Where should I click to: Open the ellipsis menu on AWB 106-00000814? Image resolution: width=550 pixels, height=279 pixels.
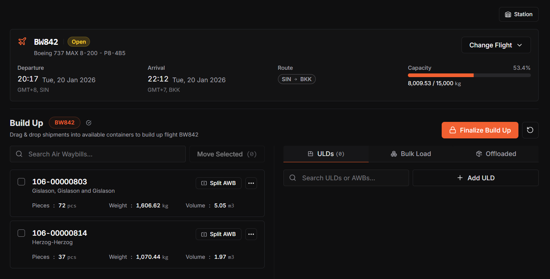click(251, 234)
